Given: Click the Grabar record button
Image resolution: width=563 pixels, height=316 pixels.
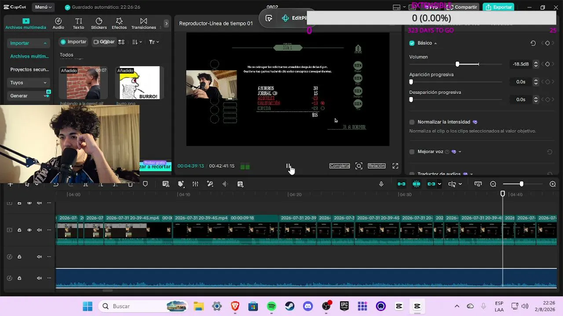Looking at the screenshot, I should [104, 42].
